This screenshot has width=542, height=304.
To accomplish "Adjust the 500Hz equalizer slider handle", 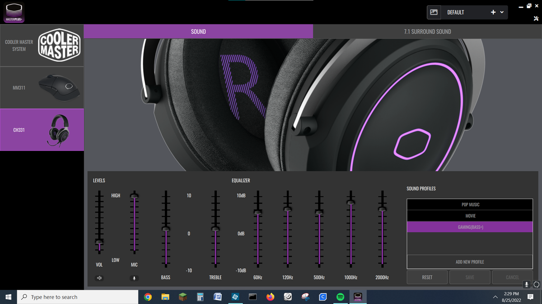I will pos(319,212).
